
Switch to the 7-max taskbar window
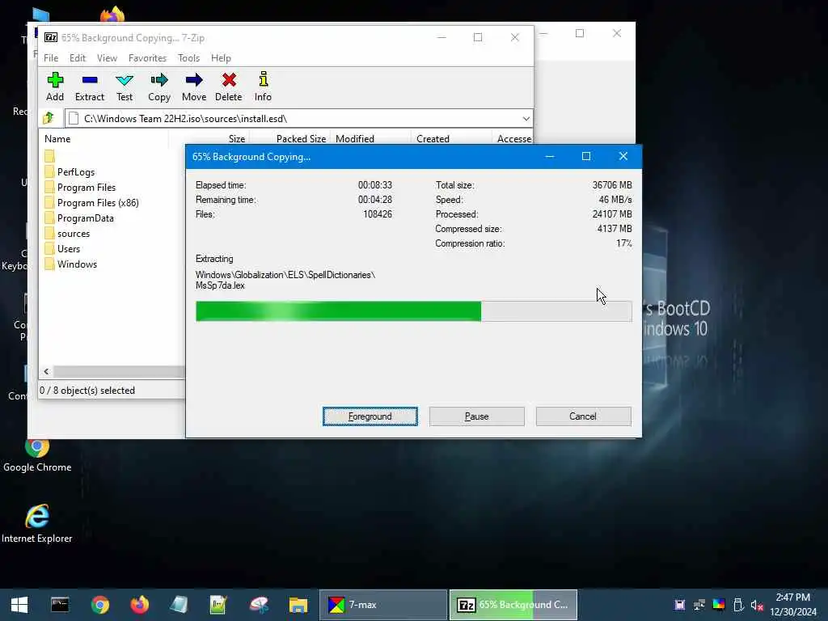point(382,605)
